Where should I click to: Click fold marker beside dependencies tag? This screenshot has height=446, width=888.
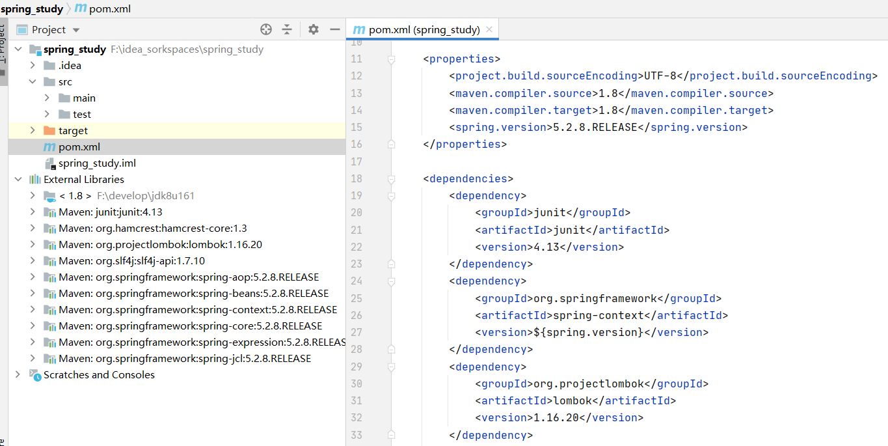[391, 179]
